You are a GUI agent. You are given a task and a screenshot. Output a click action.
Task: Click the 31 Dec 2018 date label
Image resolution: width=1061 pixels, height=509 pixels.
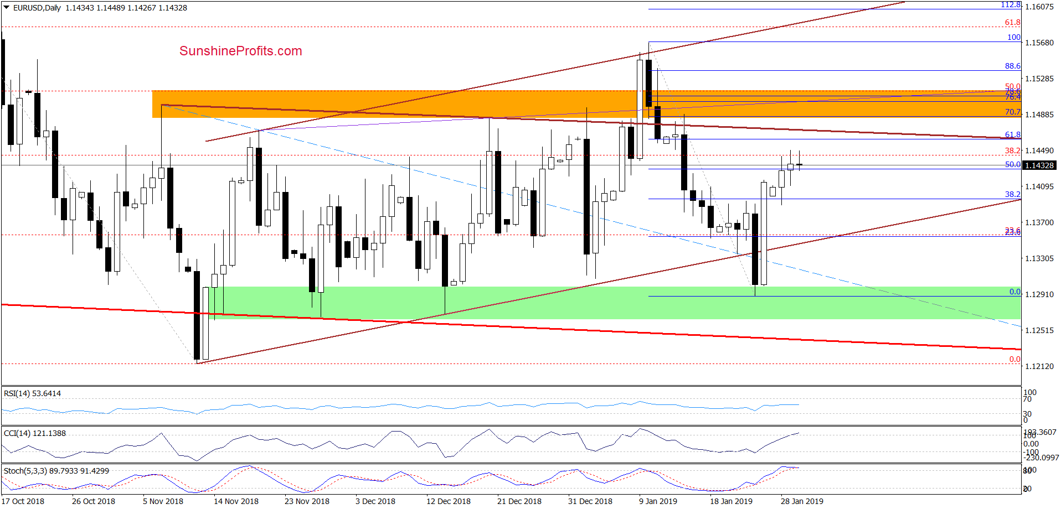click(x=590, y=501)
